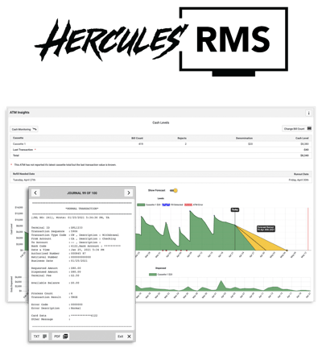Toggle the Dispensed chart Cassette 1 legend
This screenshot has height=348, width=322.
[160, 275]
